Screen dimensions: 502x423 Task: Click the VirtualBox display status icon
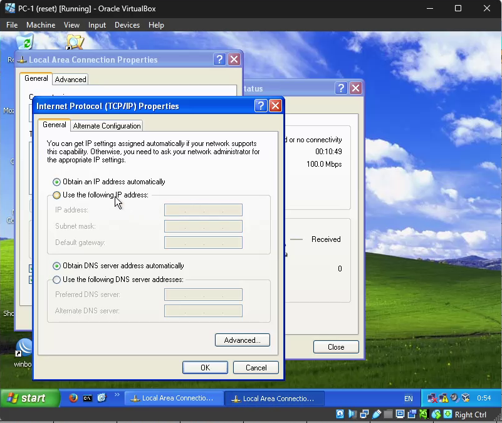pos(400,414)
